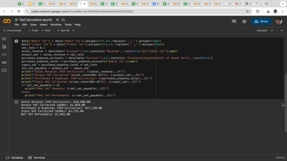Click the 'else:' code line
The width and height of the screenshot is (287, 161).
click(26, 92)
